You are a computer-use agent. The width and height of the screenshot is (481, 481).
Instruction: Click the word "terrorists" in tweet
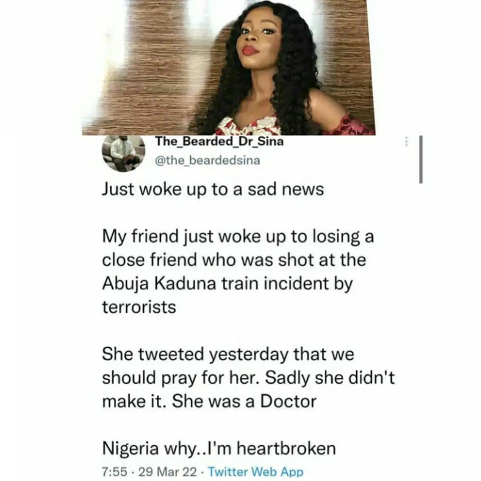click(x=139, y=307)
